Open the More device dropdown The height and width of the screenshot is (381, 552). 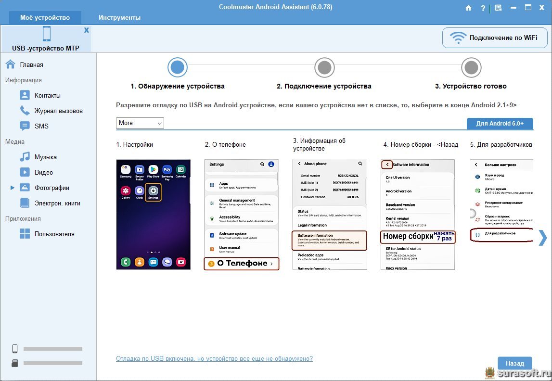tap(140, 123)
